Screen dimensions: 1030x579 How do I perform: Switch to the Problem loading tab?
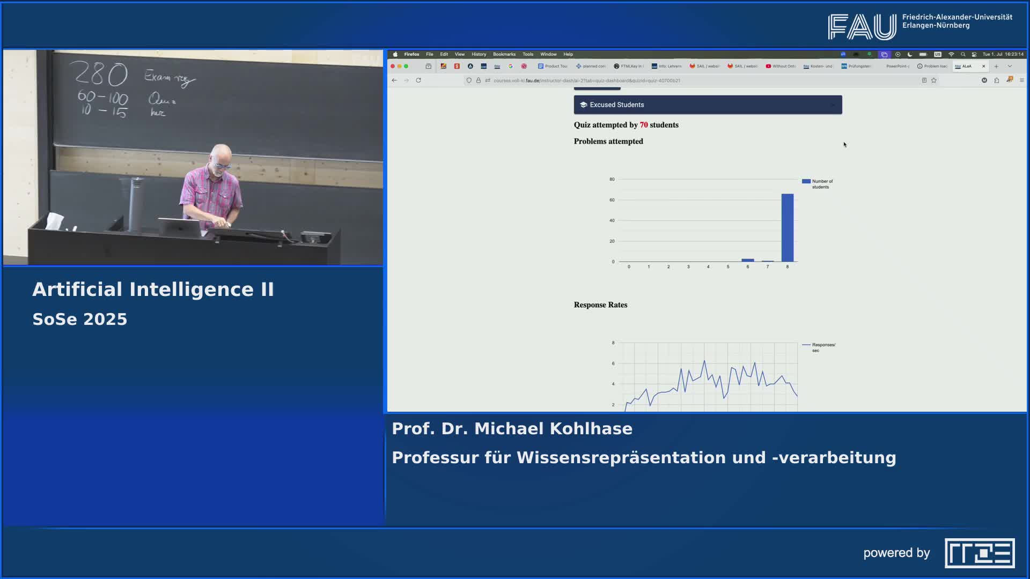tap(933, 66)
